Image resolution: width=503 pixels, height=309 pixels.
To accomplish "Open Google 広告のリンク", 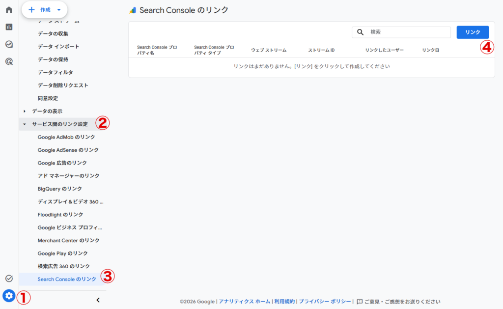I will [x=62, y=163].
